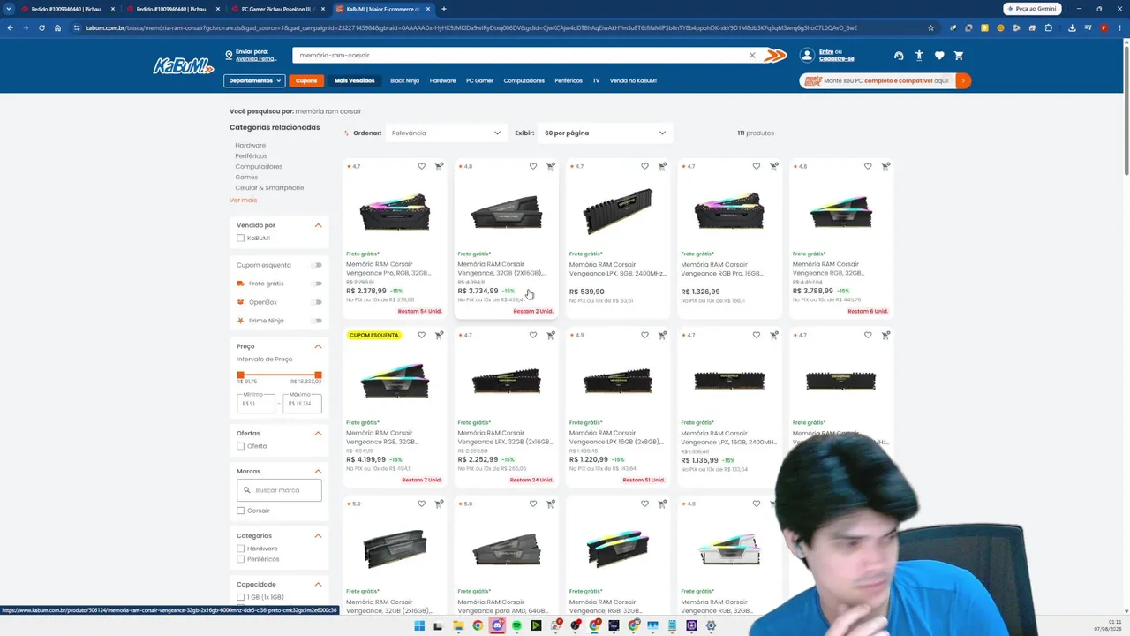Favorite the R$ 2.378,99 Vengeance Pro memory

pyautogui.click(x=421, y=166)
